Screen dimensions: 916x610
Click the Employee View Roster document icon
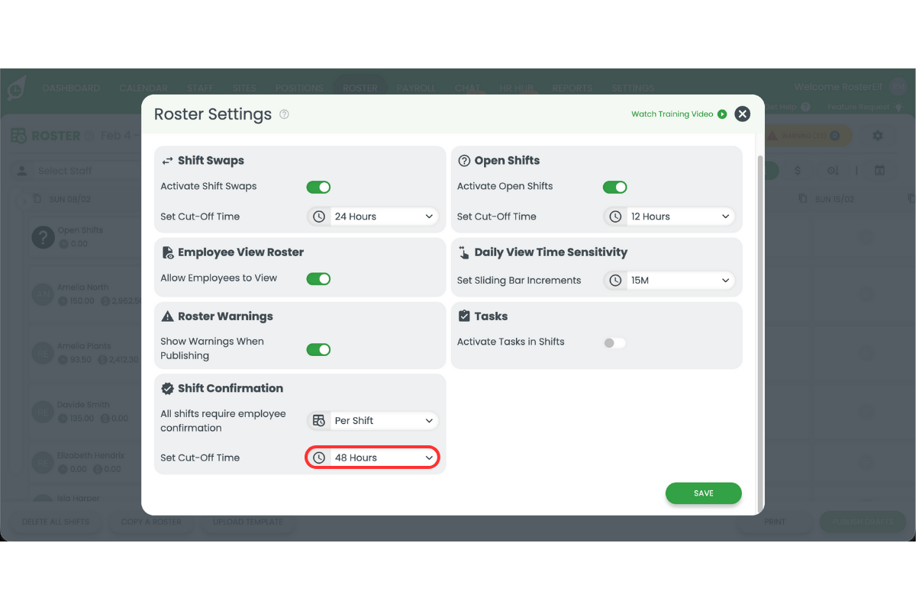coord(167,252)
